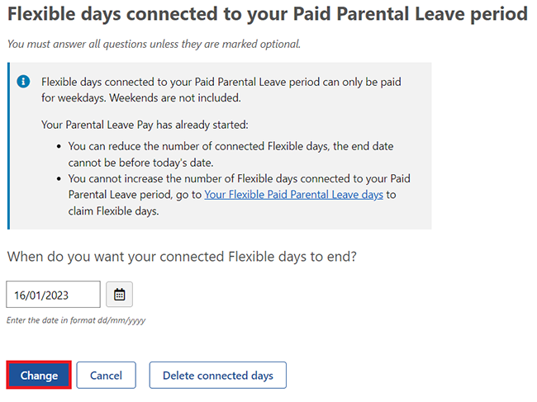Click the Change button
Screen dimensions: 537x402
click(x=39, y=375)
